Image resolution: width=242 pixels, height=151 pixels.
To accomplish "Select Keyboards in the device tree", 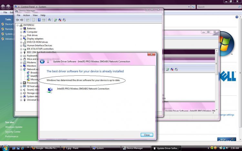I will point(32,56).
